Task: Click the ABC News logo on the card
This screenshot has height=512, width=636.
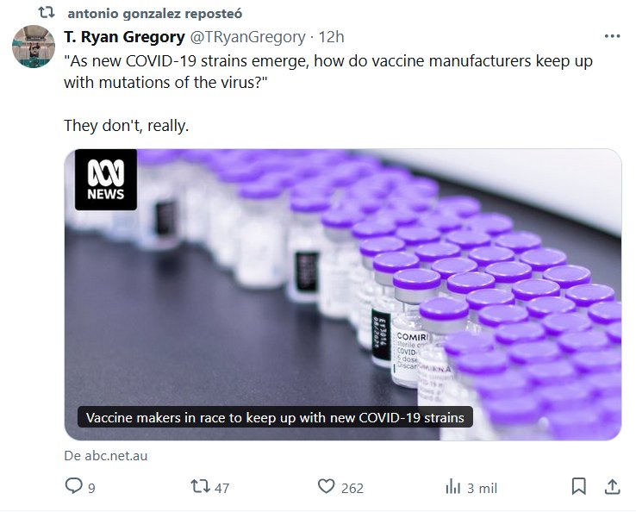Action: click(x=106, y=180)
